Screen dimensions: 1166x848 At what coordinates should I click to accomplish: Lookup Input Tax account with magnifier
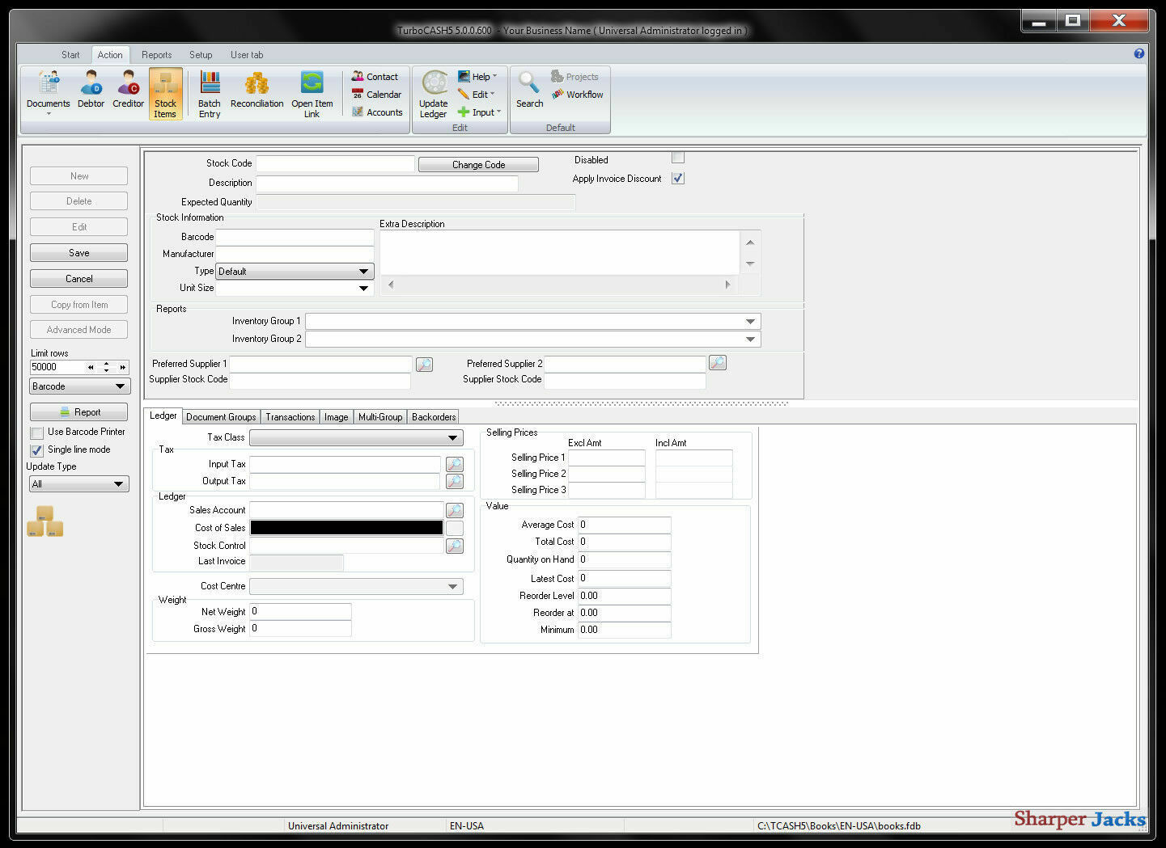tap(455, 464)
